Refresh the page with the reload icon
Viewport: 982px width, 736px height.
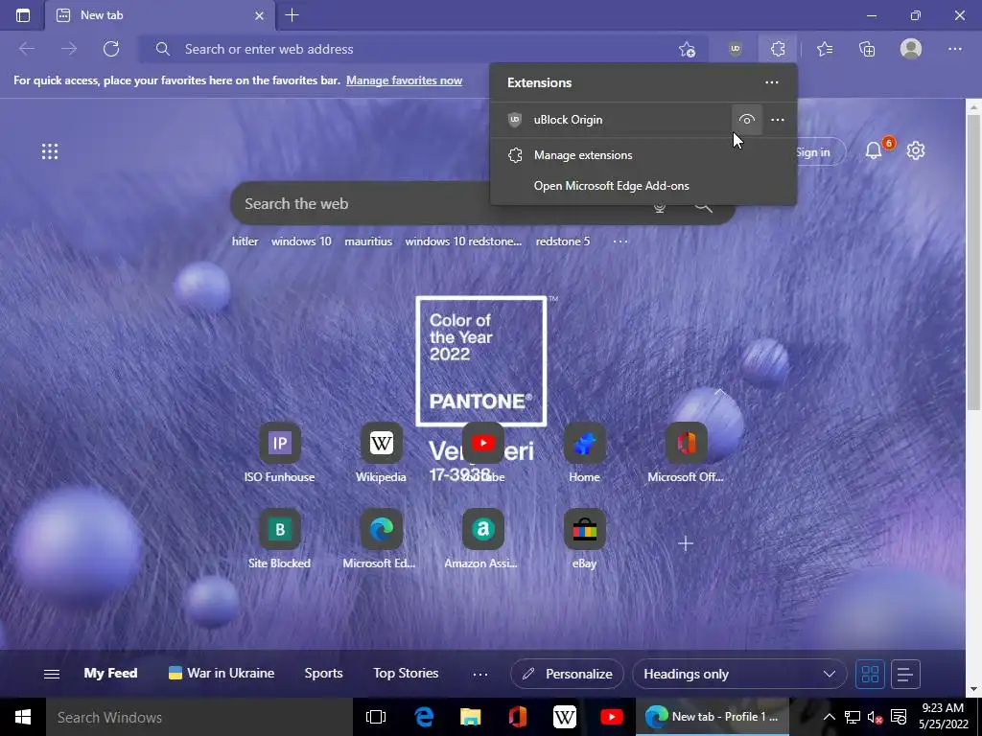pos(111,49)
